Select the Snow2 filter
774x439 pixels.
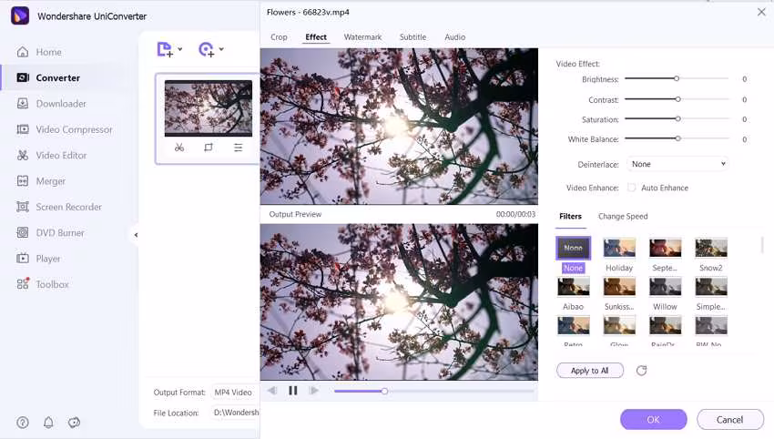pyautogui.click(x=711, y=248)
